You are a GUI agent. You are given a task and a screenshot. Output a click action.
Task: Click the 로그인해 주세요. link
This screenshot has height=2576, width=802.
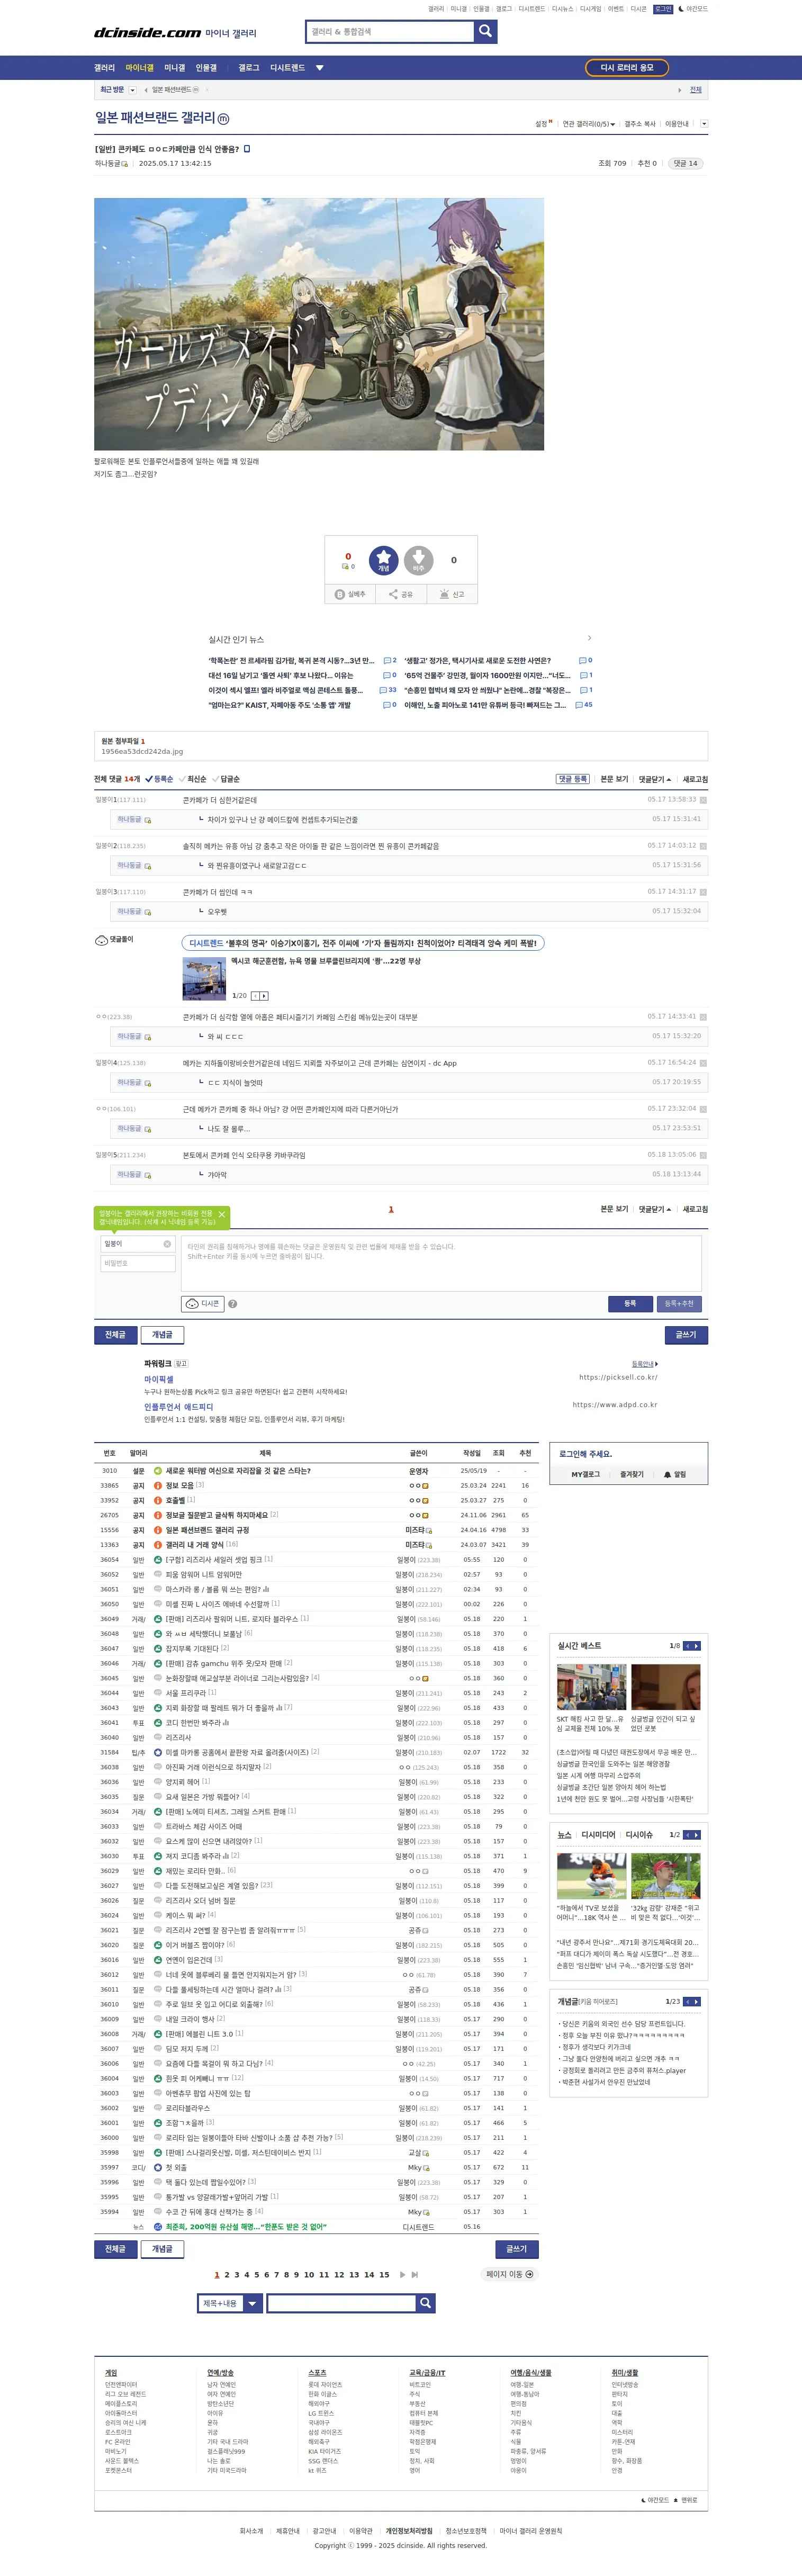point(585,1454)
